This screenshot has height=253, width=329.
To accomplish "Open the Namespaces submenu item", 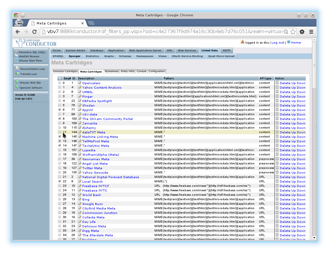I will click(145, 56).
